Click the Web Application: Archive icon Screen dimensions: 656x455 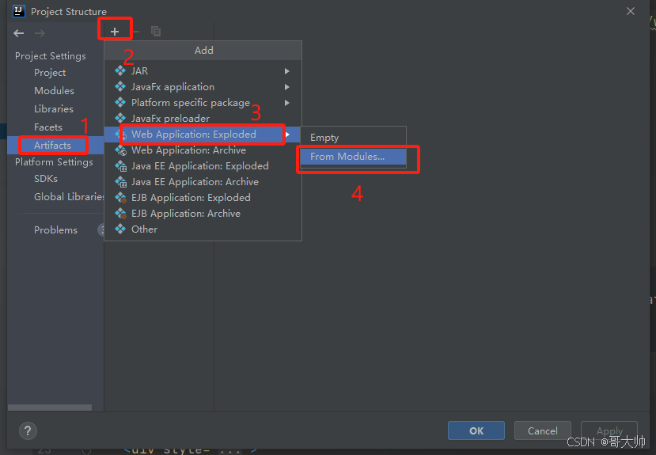[121, 150]
